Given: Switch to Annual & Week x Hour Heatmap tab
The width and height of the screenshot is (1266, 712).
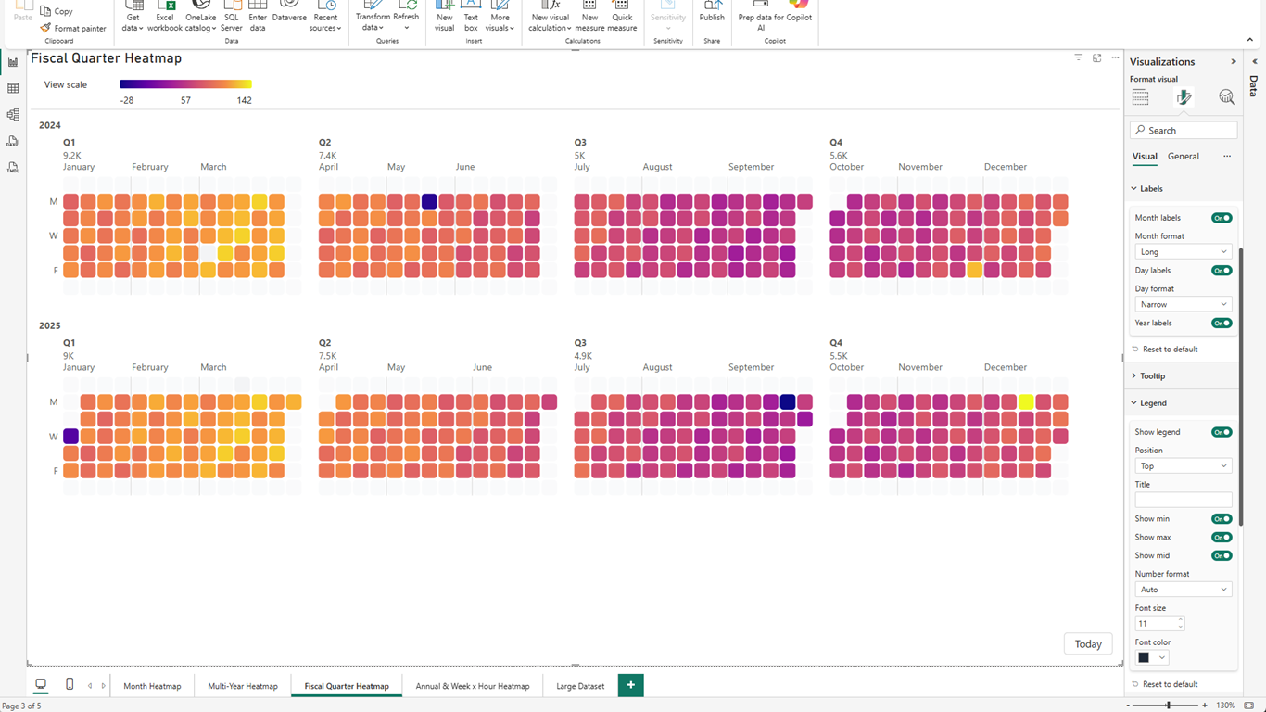Looking at the screenshot, I should 473,686.
